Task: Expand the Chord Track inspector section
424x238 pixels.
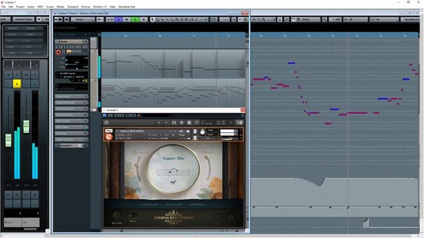Action: pyautogui.click(x=72, y=97)
